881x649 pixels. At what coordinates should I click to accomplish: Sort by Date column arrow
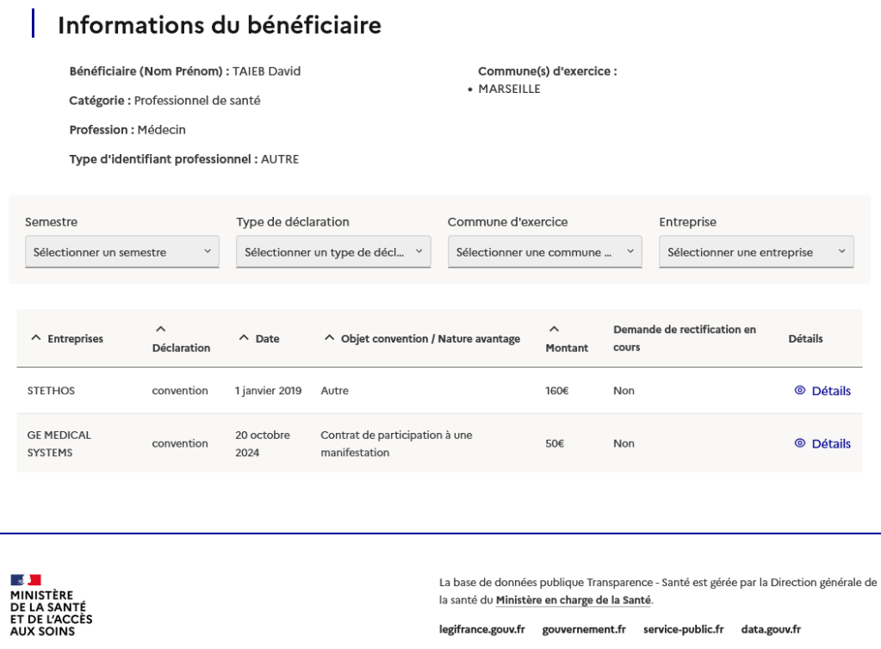pyautogui.click(x=244, y=339)
